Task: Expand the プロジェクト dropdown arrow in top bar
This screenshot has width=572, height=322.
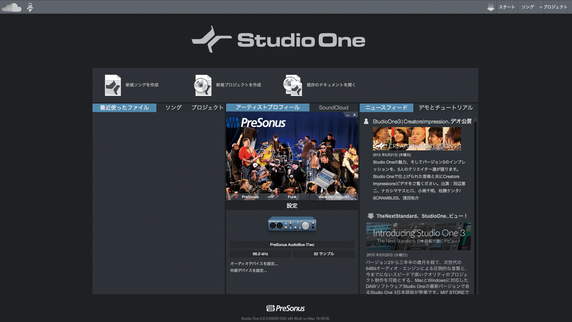Action: pyautogui.click(x=541, y=7)
